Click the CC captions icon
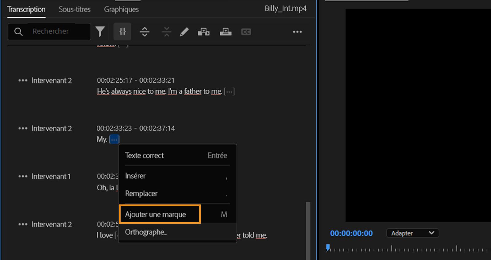 [246, 32]
